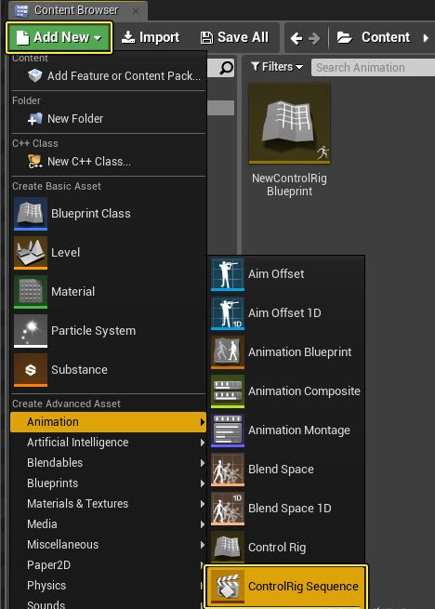Expand the Materials & Textures submenu
435x609 pixels.
pyautogui.click(x=108, y=504)
